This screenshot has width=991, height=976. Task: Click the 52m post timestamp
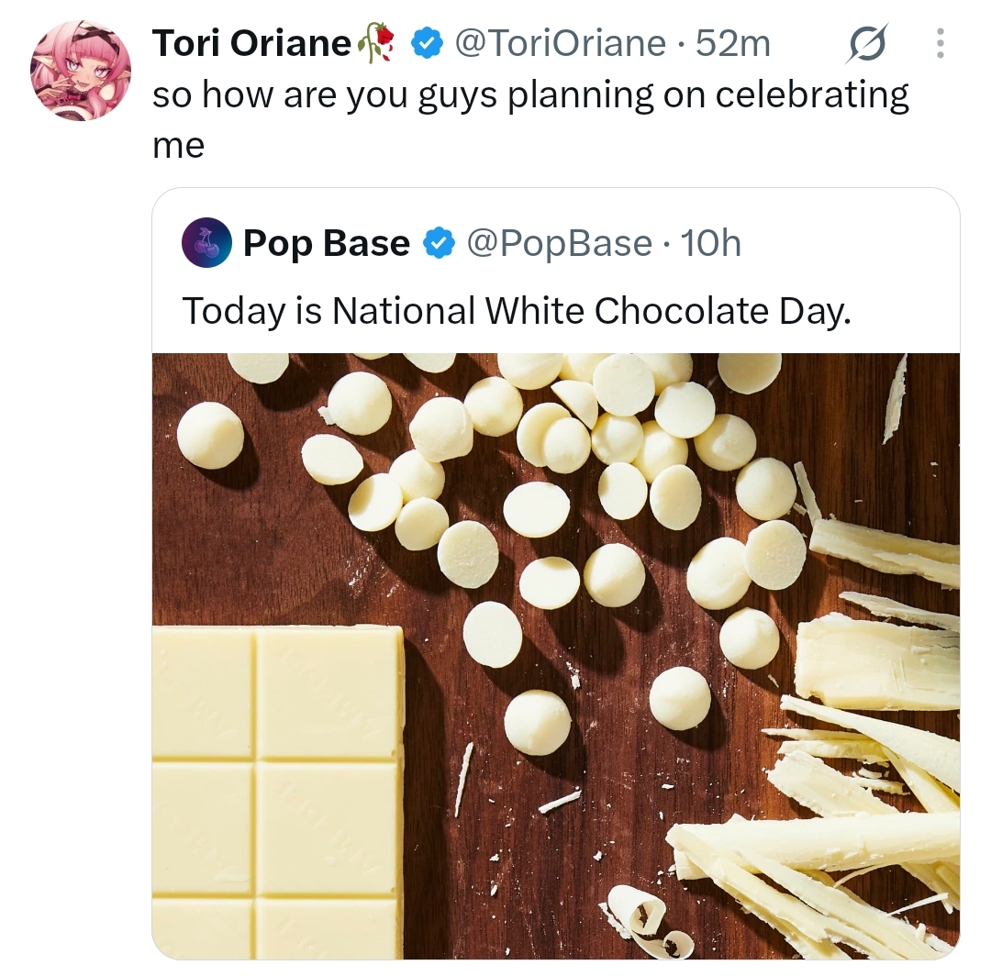click(x=733, y=44)
